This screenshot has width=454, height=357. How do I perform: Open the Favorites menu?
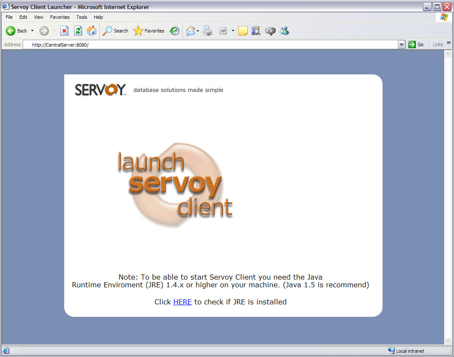pyautogui.click(x=59, y=17)
